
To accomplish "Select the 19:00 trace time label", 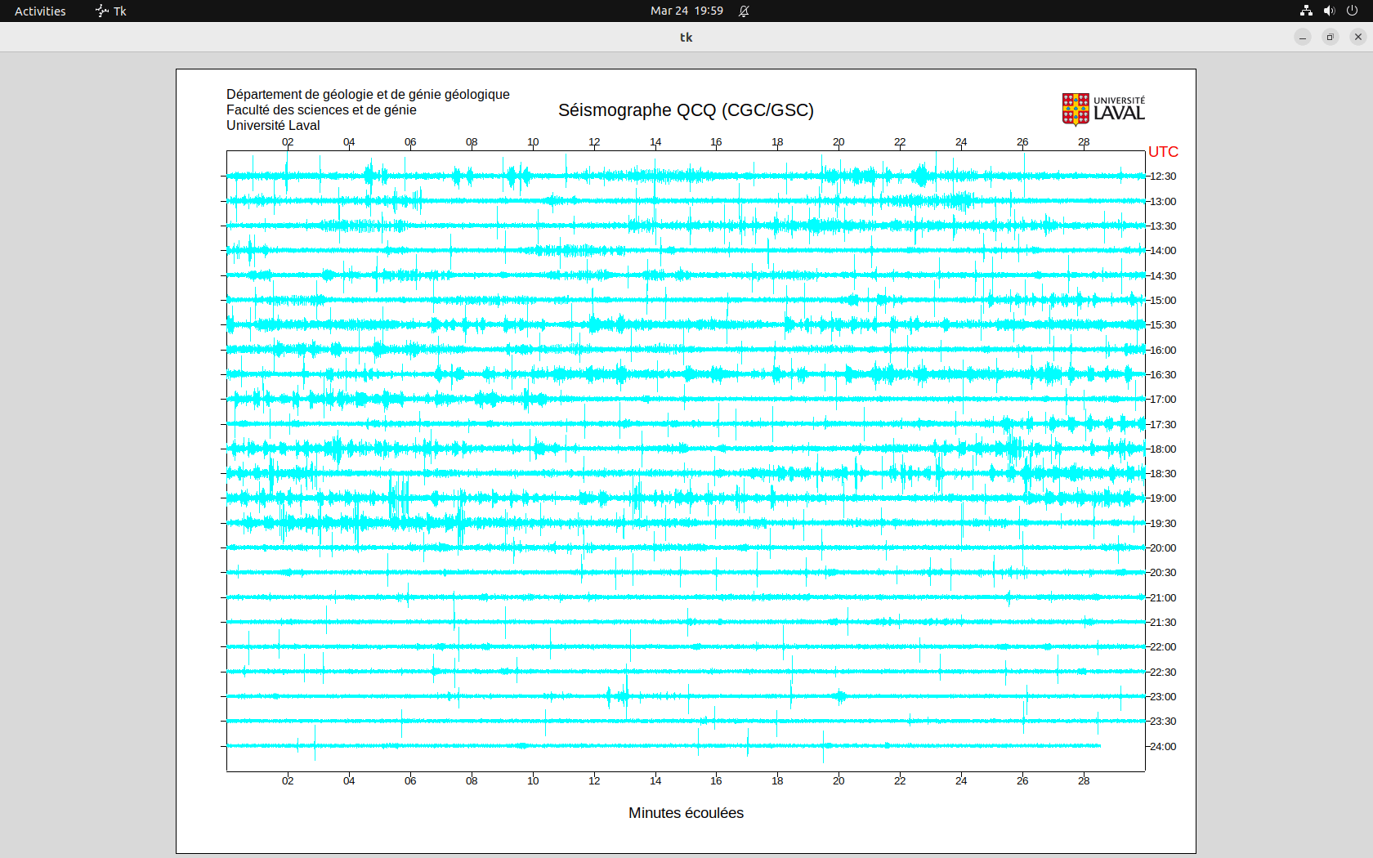I will (1163, 498).
